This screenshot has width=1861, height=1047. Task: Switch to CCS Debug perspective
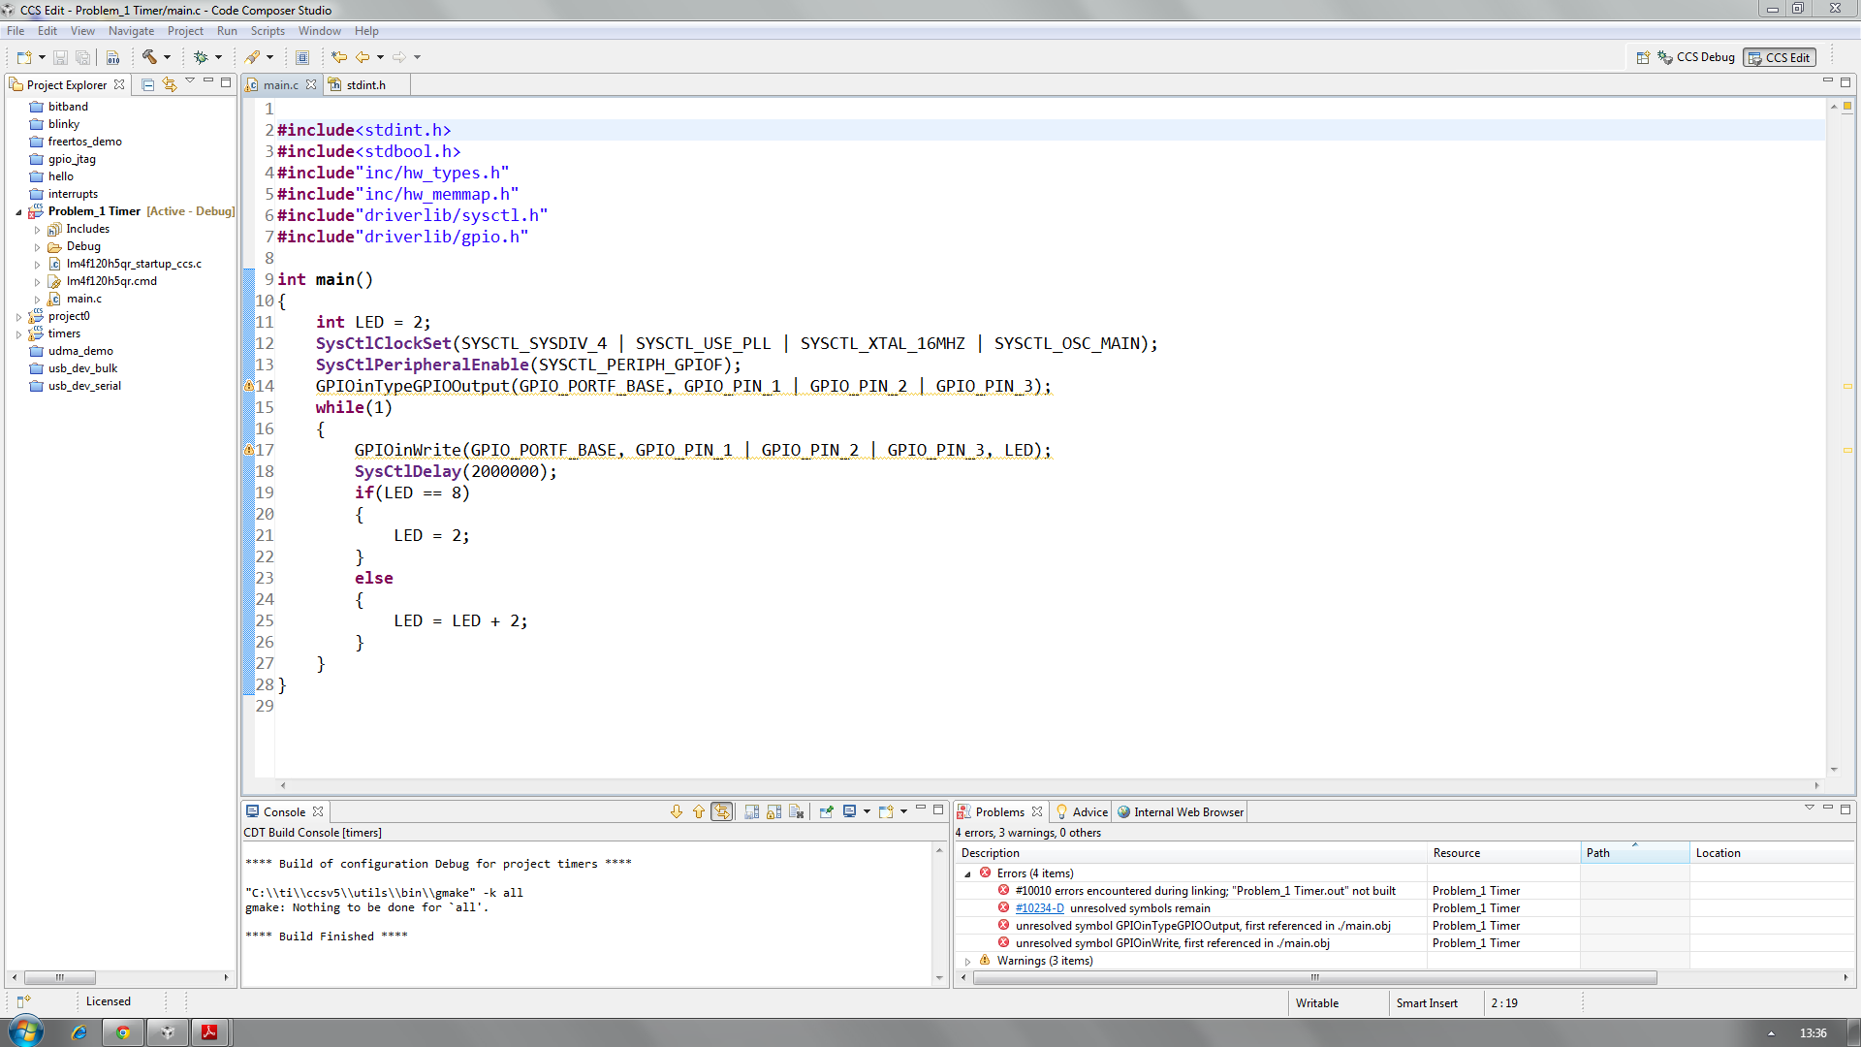click(1695, 57)
